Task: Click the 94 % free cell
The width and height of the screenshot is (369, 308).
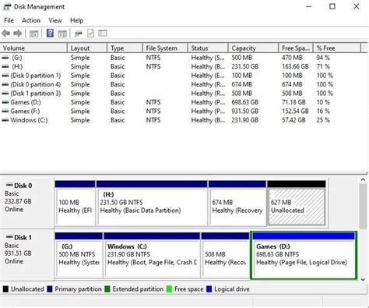Action: tap(323, 58)
